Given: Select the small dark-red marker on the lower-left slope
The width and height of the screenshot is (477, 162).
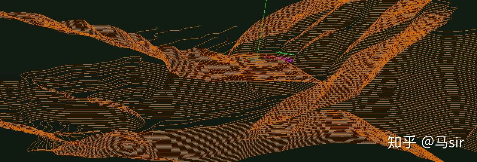Looking at the screenshot, I should [x=77, y=143].
